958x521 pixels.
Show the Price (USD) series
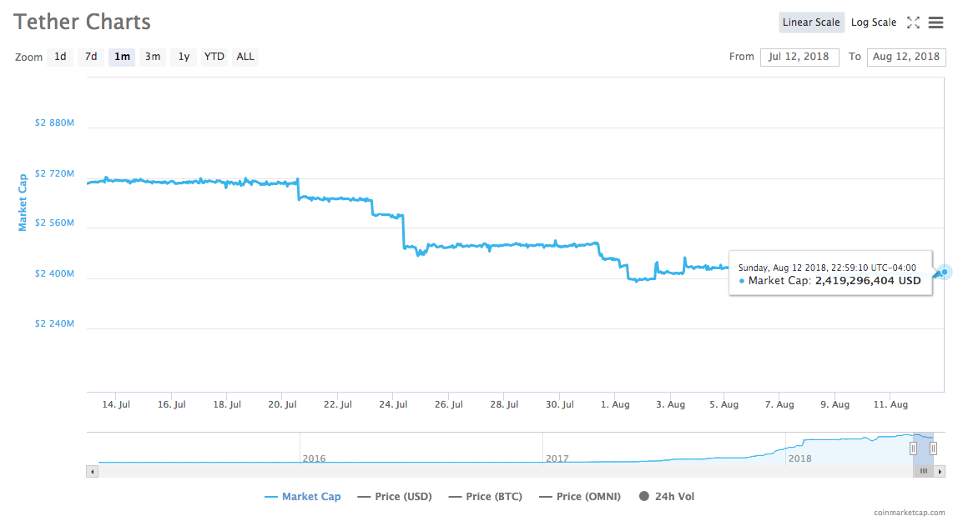(394, 497)
